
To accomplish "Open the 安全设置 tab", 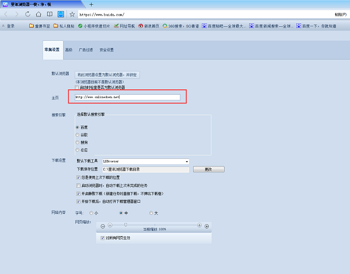I will 106,50.
